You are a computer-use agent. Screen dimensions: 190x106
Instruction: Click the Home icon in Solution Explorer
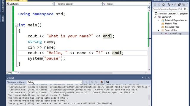163,5
